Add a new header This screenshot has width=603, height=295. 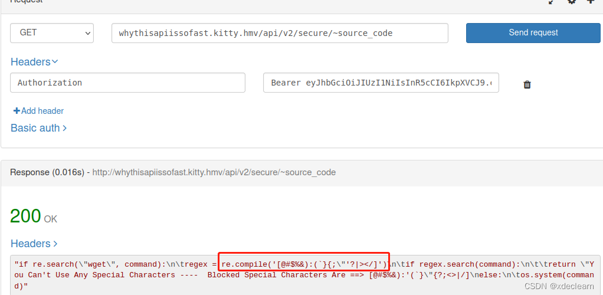tap(38, 111)
